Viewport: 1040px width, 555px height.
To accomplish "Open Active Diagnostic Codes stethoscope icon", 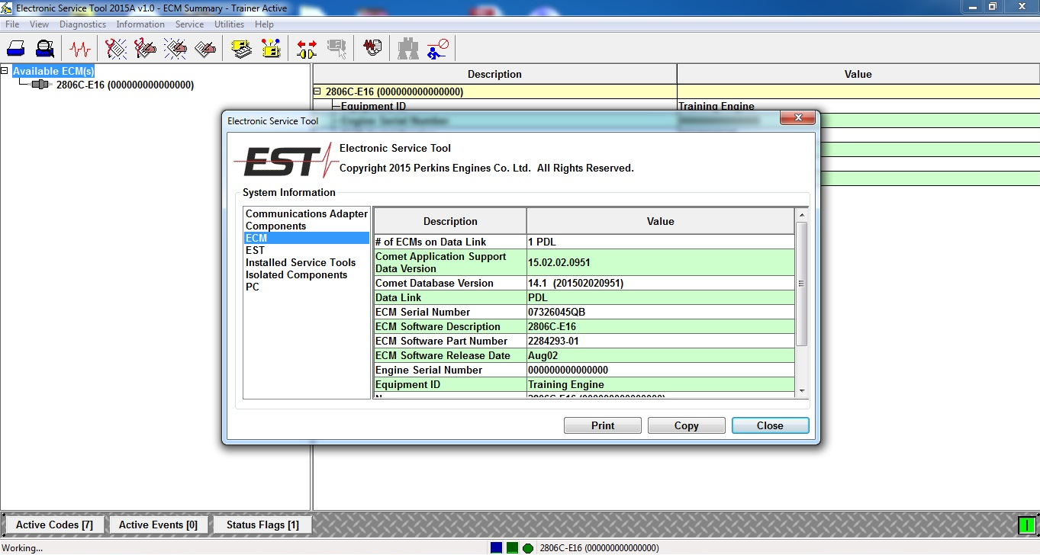I will coord(116,49).
